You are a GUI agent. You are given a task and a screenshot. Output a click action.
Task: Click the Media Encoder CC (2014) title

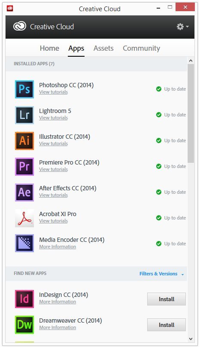[x=72, y=240]
